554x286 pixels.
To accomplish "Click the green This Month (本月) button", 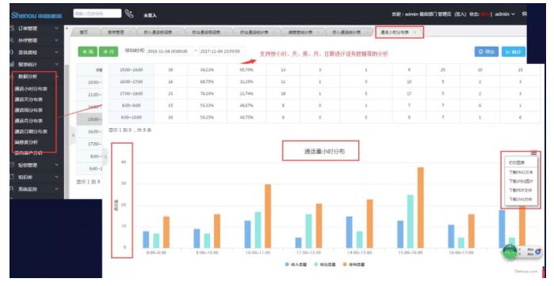I will pyautogui.click(x=109, y=51).
